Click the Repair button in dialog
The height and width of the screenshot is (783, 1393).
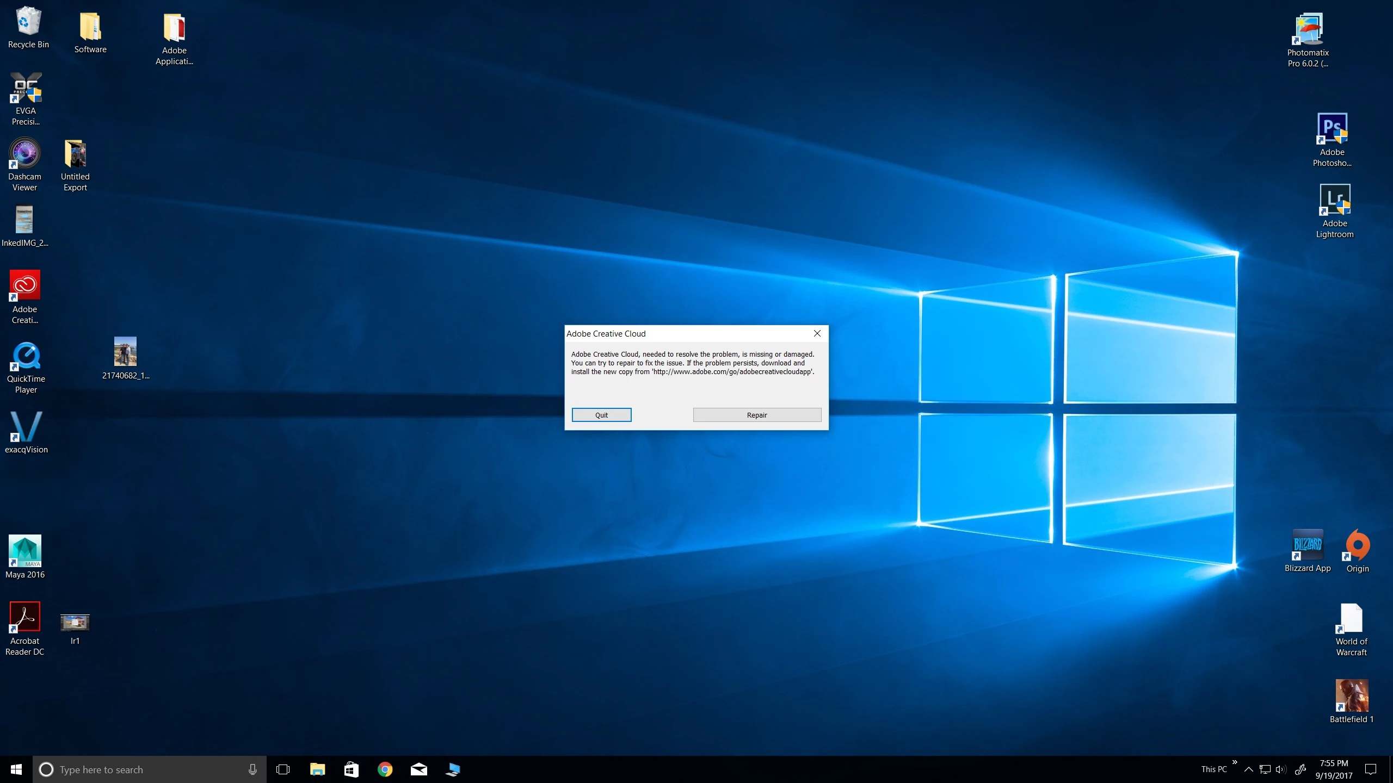click(757, 415)
